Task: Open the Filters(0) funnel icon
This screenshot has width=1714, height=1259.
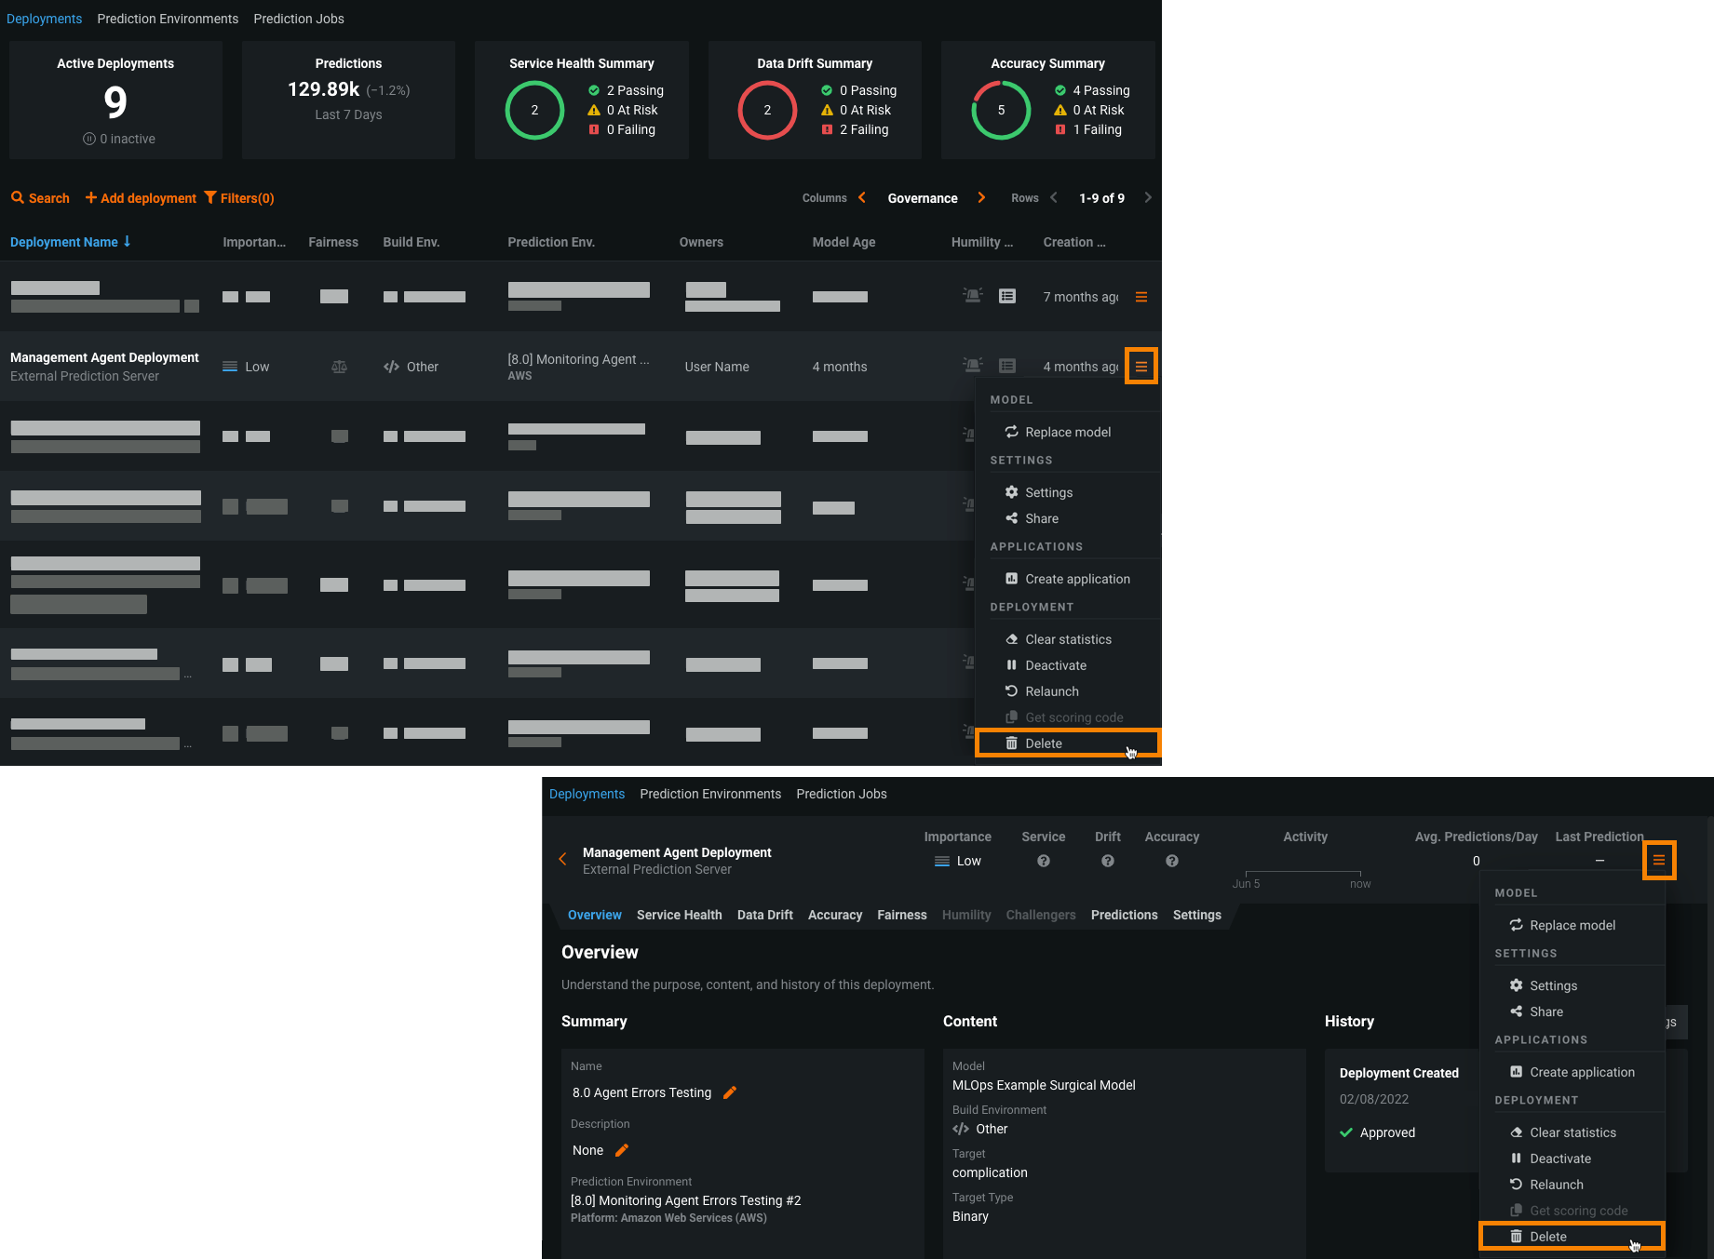Action: click(x=210, y=198)
